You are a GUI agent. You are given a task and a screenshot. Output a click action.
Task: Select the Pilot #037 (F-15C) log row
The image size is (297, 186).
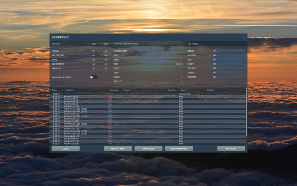pos(148,141)
